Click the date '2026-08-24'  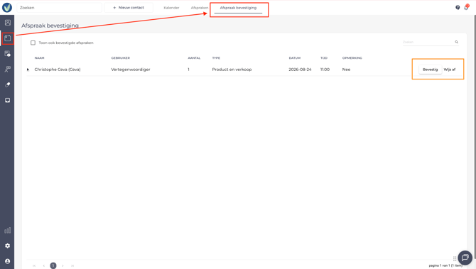(300, 70)
